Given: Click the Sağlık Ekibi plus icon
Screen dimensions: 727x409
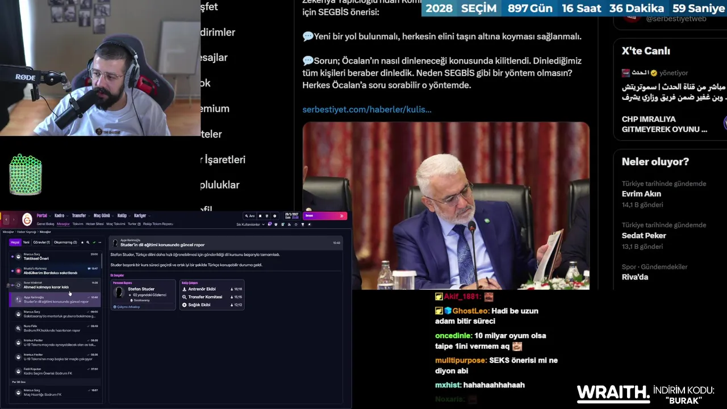Looking at the screenshot, I should click(x=184, y=305).
